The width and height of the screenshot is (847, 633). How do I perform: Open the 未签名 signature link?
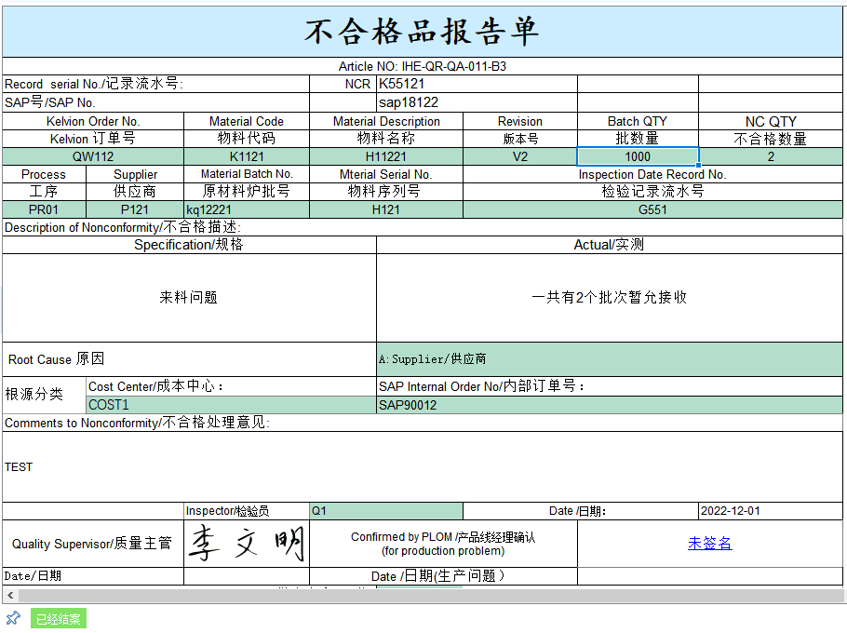709,543
